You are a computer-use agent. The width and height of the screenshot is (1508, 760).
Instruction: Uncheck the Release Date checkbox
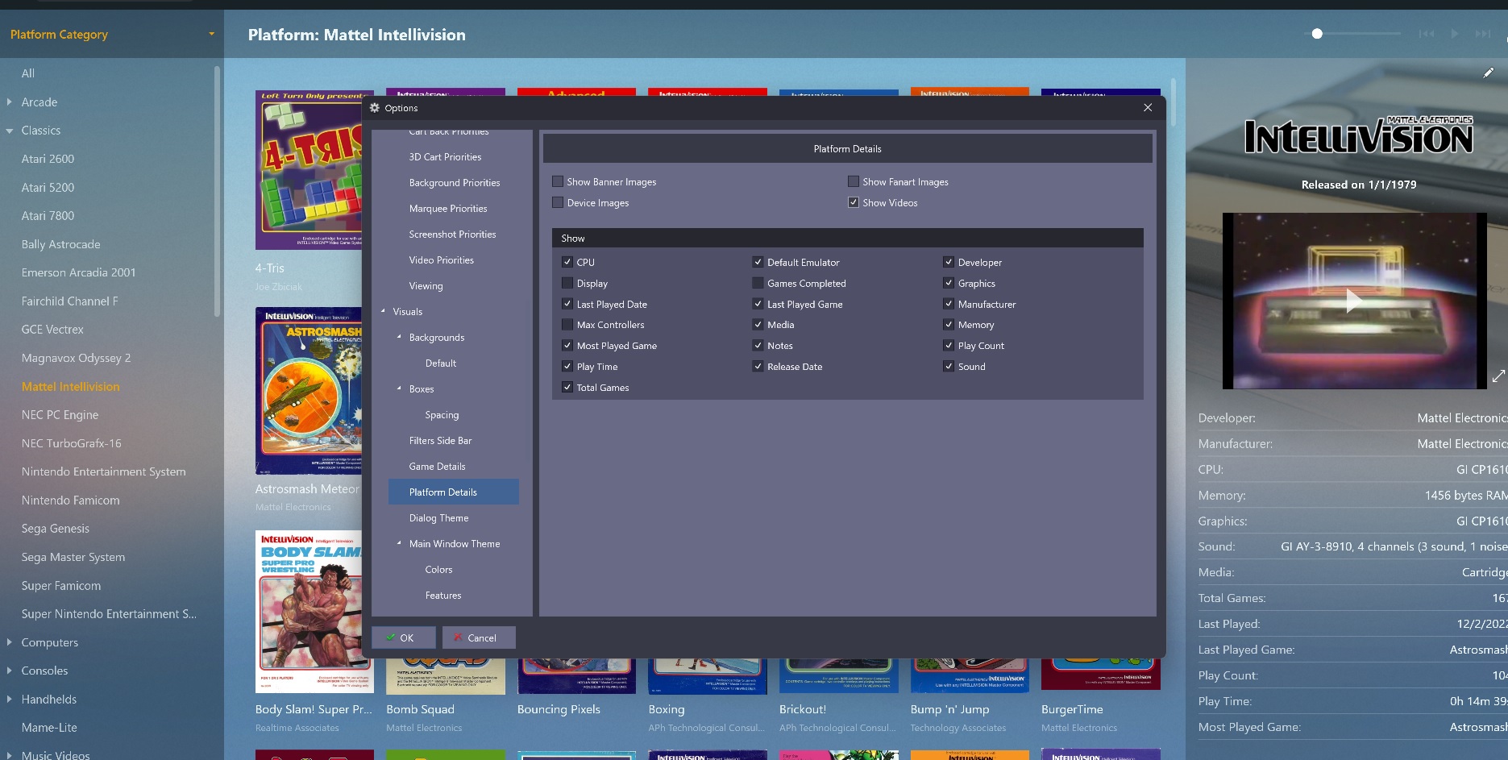[x=758, y=367]
